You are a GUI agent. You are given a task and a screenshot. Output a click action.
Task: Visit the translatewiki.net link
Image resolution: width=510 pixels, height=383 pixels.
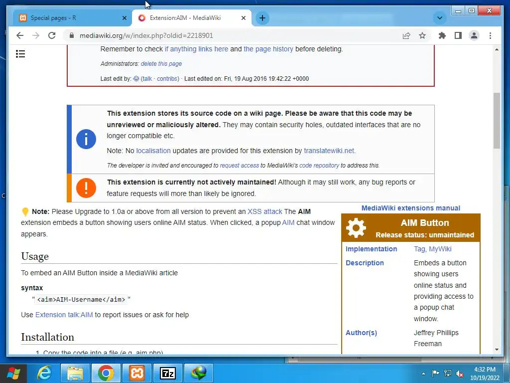329,151
